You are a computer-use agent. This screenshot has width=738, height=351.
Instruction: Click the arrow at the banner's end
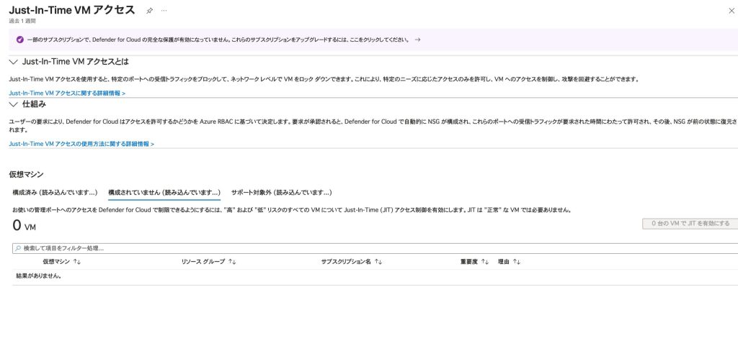point(418,40)
